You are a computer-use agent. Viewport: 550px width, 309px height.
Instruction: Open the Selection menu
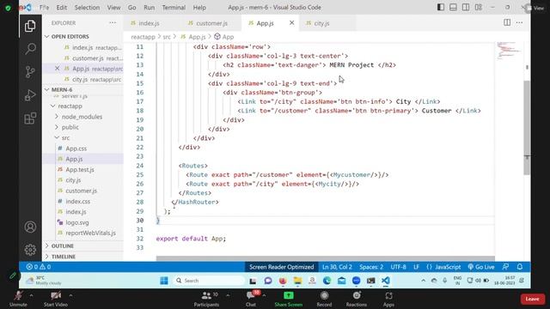(87, 8)
